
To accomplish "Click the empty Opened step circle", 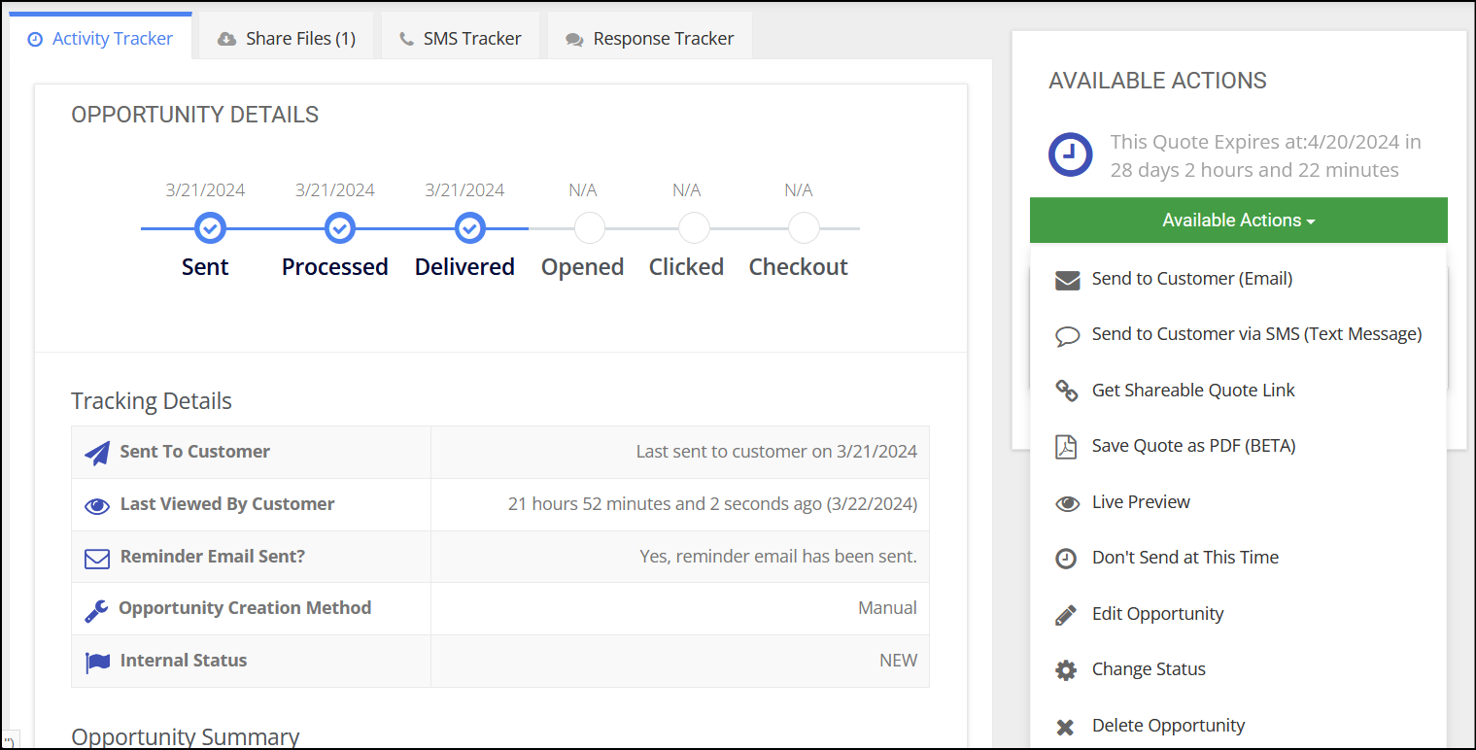I will point(590,228).
